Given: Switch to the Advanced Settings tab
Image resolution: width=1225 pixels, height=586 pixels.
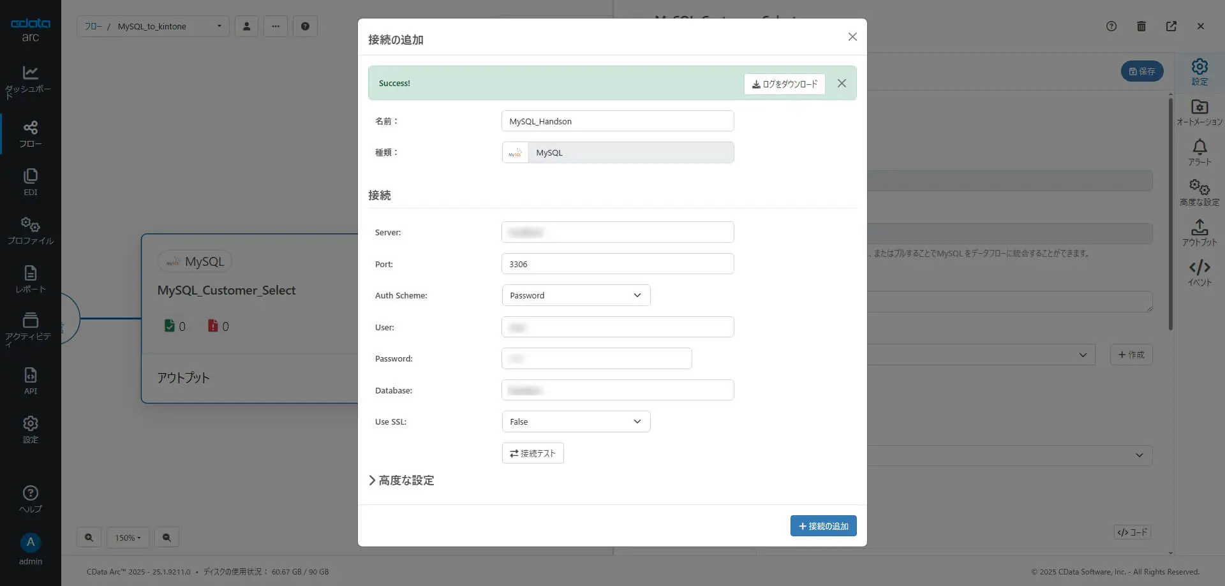Looking at the screenshot, I should click(x=1199, y=193).
